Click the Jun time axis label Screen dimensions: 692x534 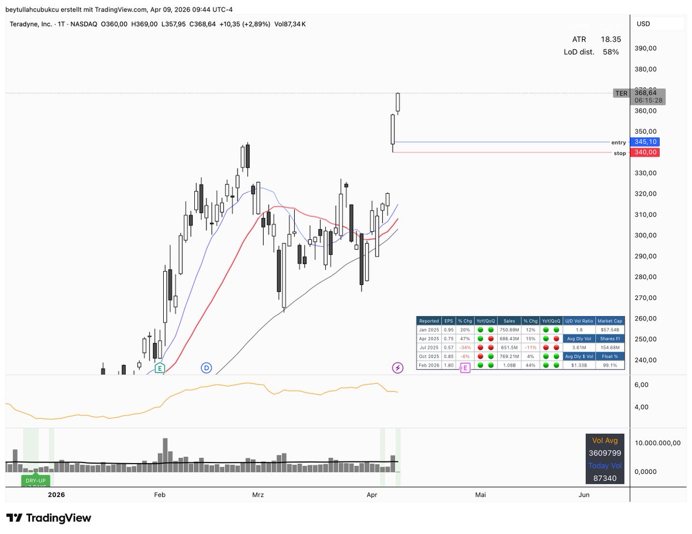coord(584,494)
